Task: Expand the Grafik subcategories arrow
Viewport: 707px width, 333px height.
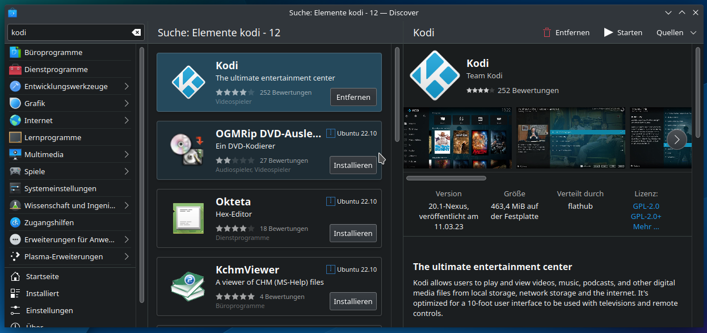Action: coord(126,103)
